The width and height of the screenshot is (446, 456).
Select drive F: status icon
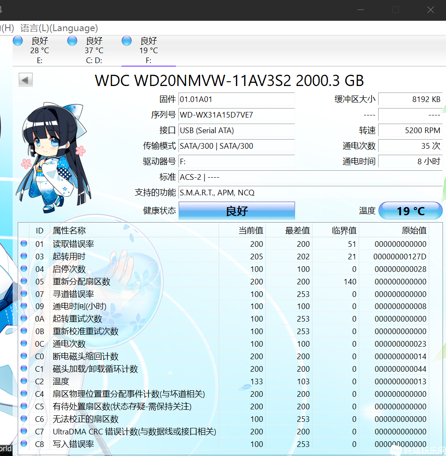click(127, 41)
